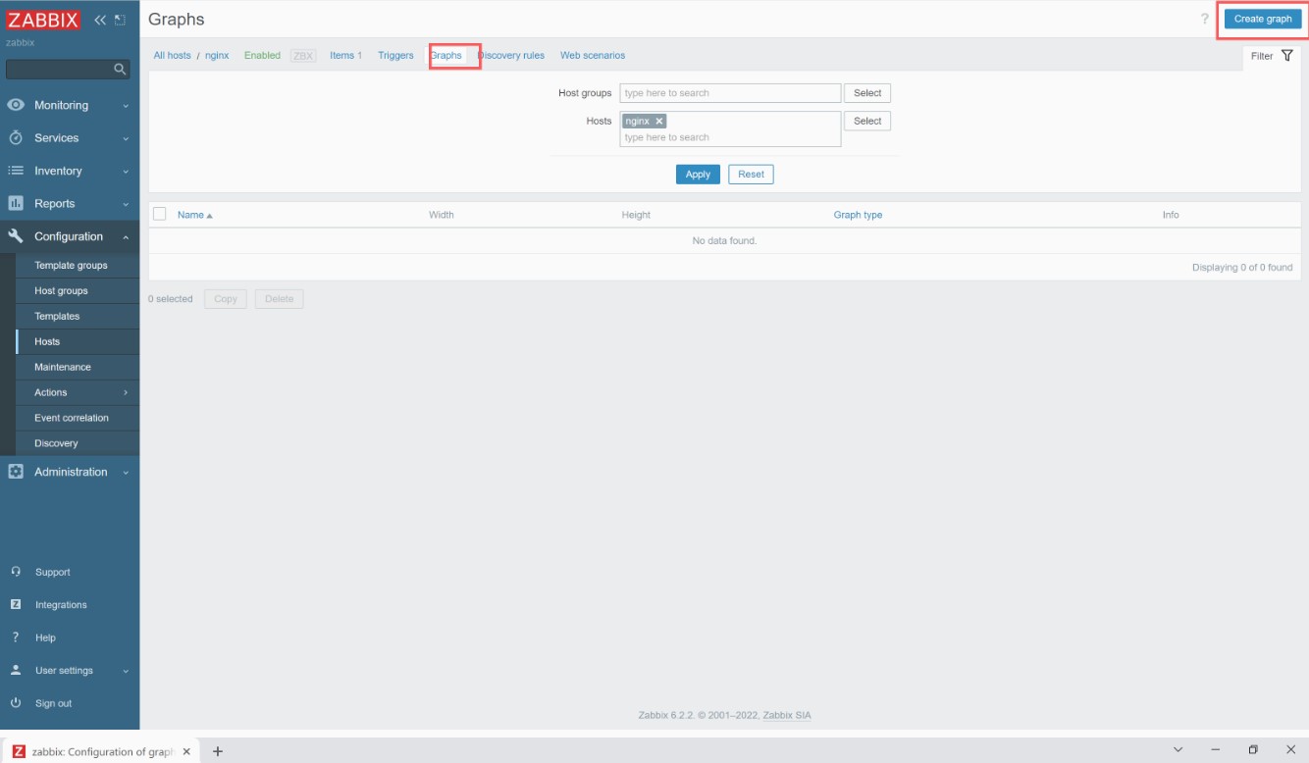
Task: Focus the Host groups search field
Action: click(x=730, y=93)
